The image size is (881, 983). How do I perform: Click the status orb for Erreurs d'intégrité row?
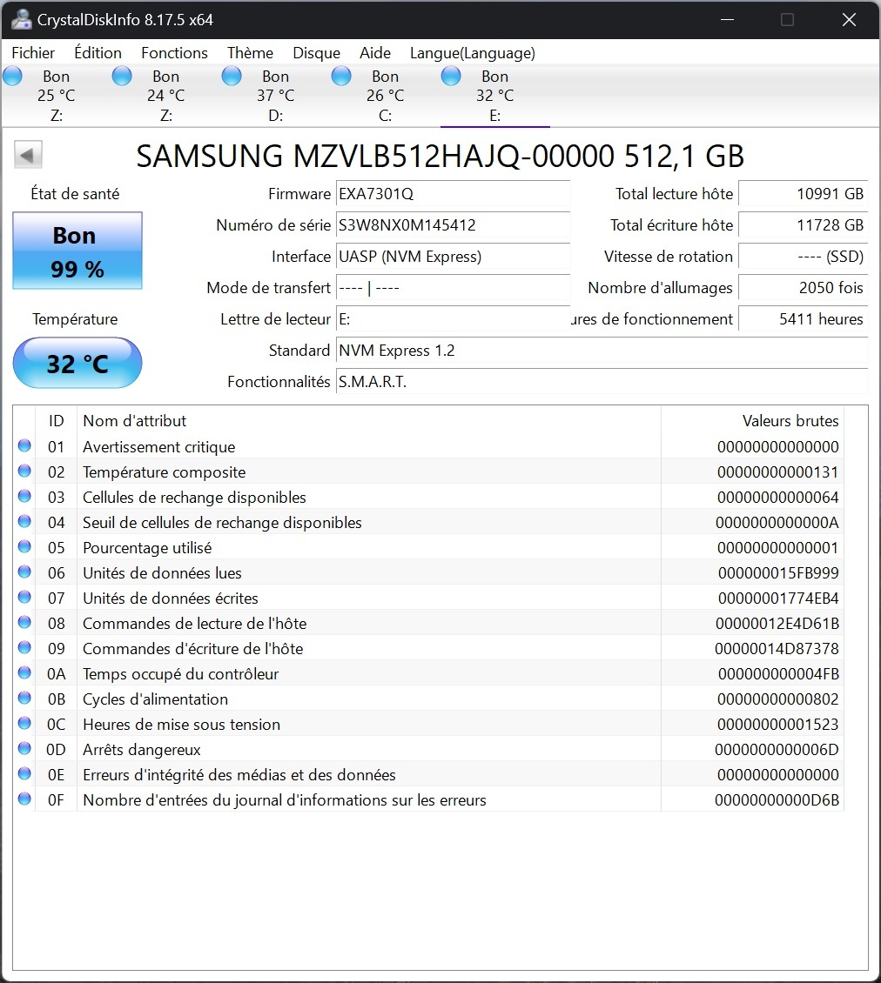click(x=24, y=773)
